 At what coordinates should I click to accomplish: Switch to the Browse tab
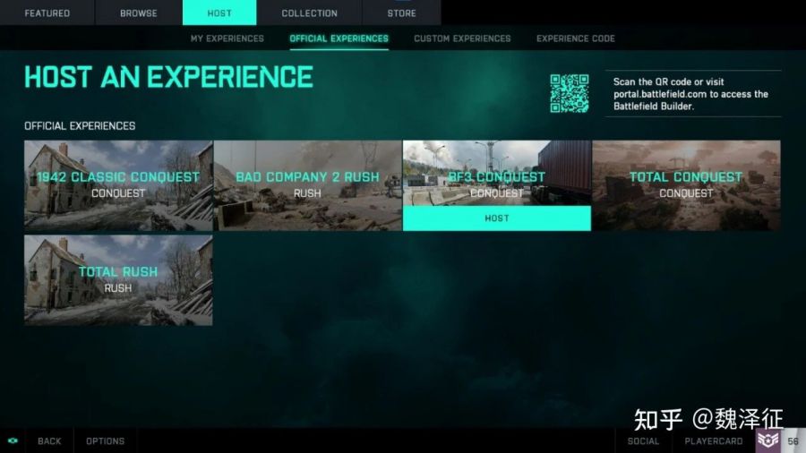click(139, 13)
